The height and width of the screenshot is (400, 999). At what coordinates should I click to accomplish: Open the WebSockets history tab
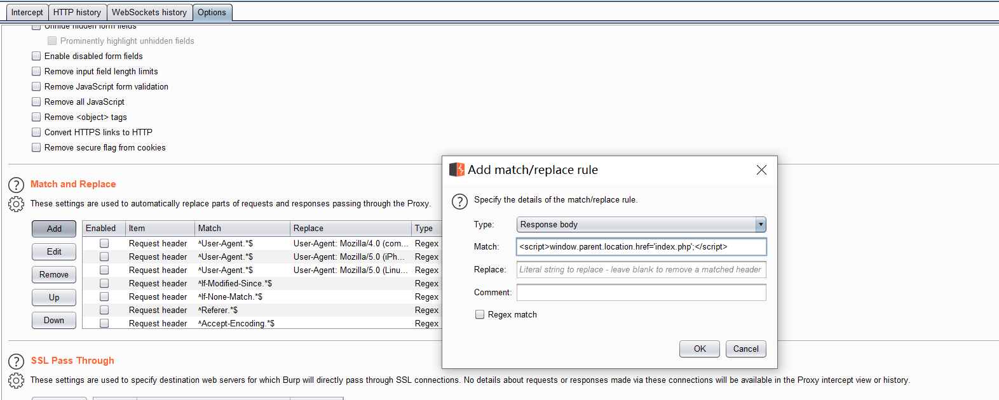point(149,12)
